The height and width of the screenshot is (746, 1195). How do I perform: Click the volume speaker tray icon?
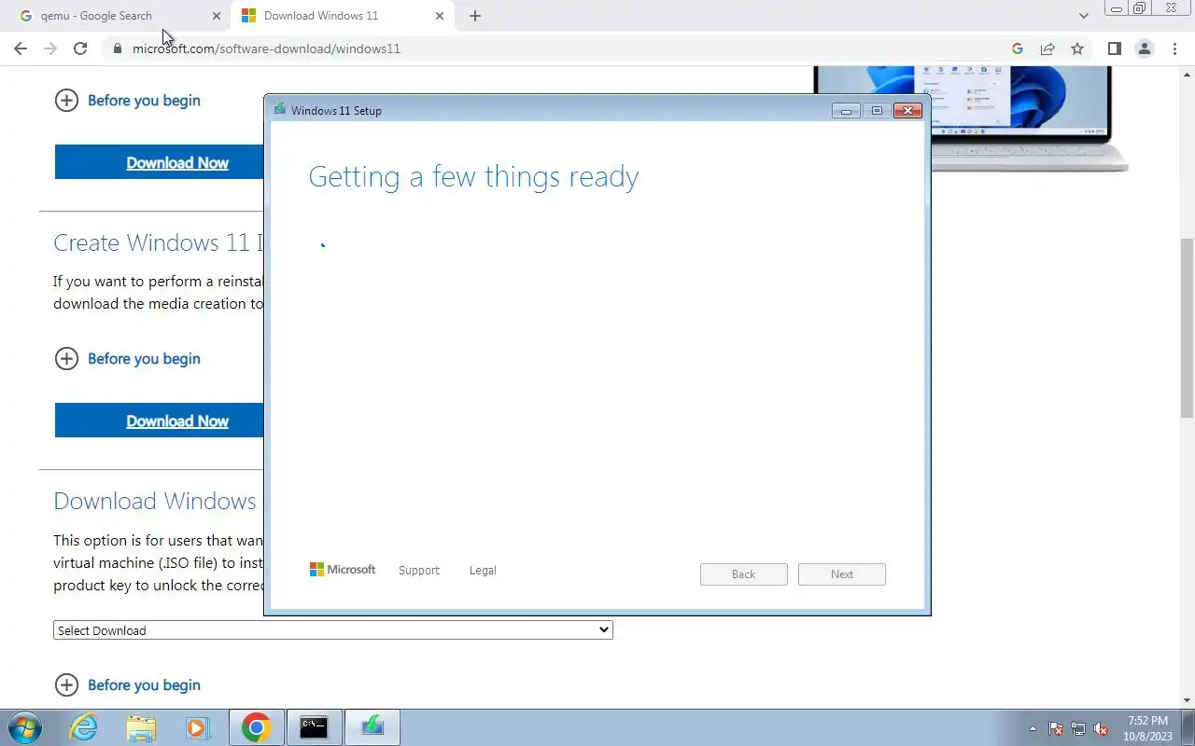coord(1101,729)
